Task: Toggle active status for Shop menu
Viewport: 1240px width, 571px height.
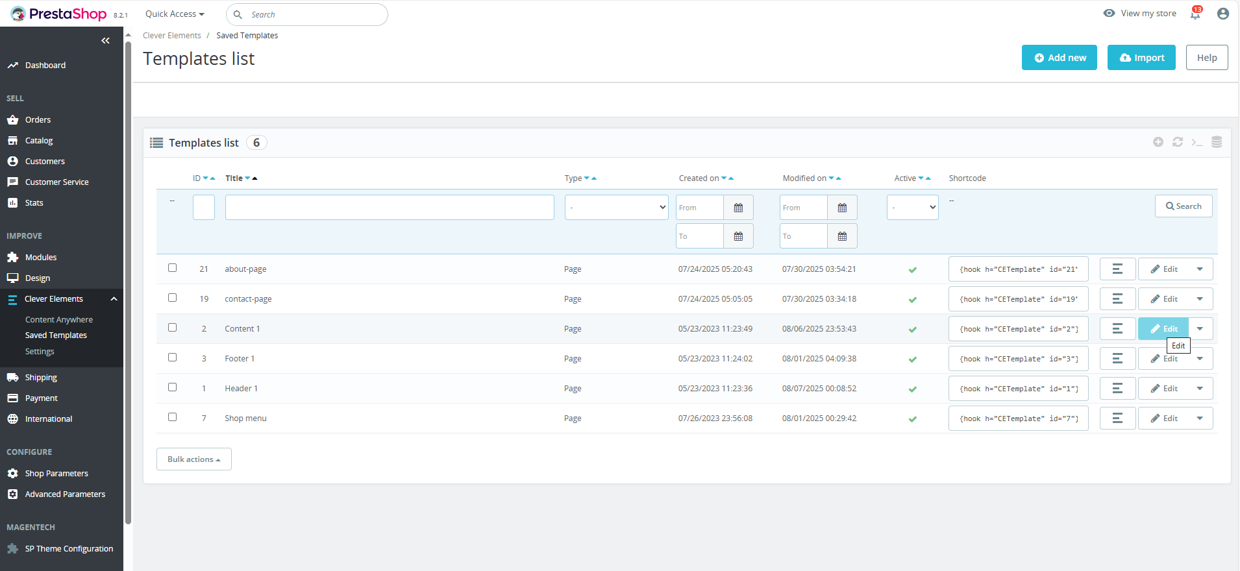Action: 912,419
